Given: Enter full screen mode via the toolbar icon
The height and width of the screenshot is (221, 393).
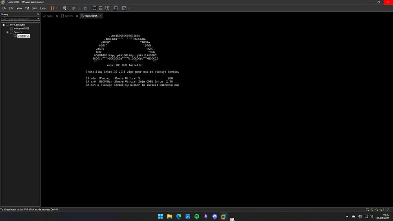Looking at the screenshot, I should pos(107,8).
